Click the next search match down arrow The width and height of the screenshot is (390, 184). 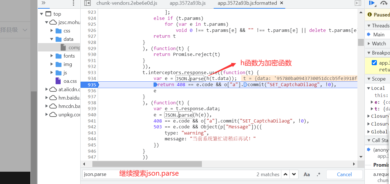[294, 174]
